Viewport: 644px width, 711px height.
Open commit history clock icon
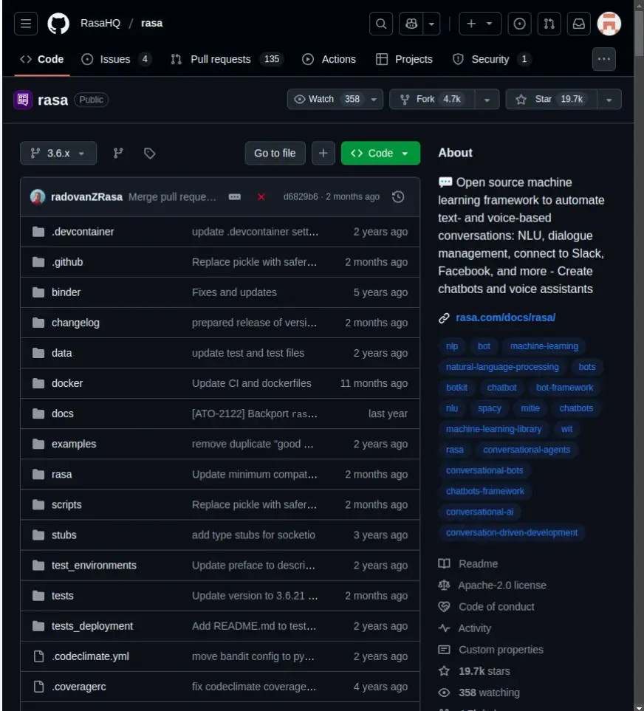click(398, 196)
